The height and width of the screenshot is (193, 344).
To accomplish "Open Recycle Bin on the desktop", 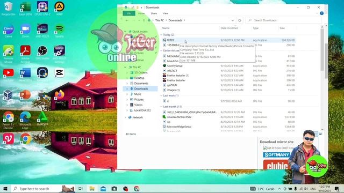I will click(x=8, y=9).
